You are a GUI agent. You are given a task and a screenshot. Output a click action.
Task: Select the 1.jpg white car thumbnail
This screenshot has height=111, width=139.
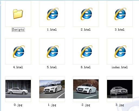point(52,89)
